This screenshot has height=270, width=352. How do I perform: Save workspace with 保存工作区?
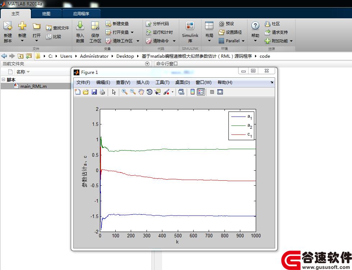95,31
